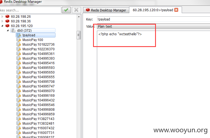Click the key icon beside MusicPay.104995655
This screenshot has height=138, width=210.
pos(19,77)
